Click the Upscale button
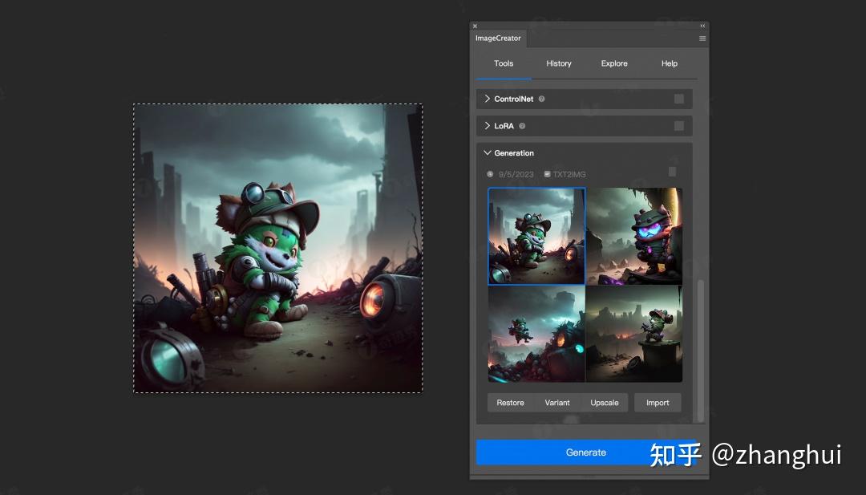 click(605, 402)
